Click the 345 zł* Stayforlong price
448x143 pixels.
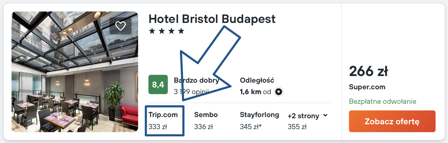pyautogui.click(x=251, y=126)
